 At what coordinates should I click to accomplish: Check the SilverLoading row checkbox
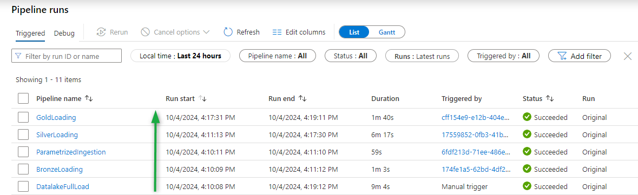[23, 135]
